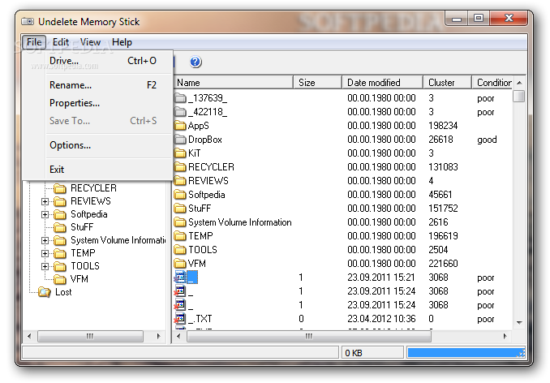
Task: Expand the REVIEWS tree node
Action: (x=45, y=202)
